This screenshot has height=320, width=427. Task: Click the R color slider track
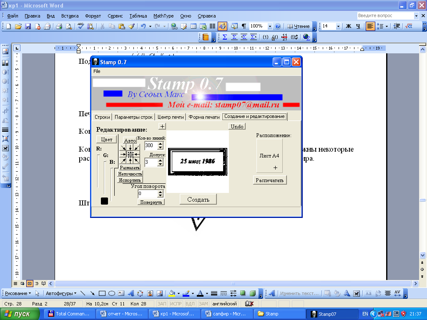click(x=98, y=170)
